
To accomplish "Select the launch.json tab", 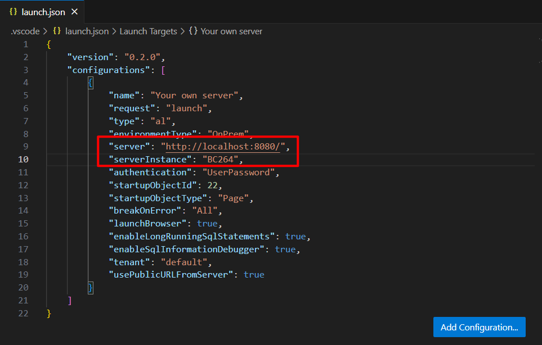I will point(43,12).
